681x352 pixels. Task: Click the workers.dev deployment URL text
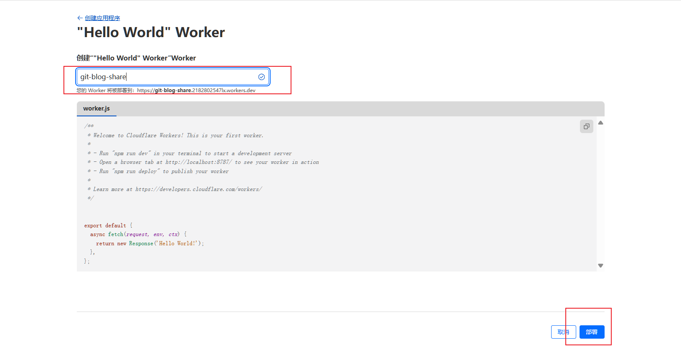[196, 91]
